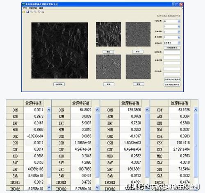205x193 pixels.
Task: Click the HOM value 0.3282
Action: [136, 129]
